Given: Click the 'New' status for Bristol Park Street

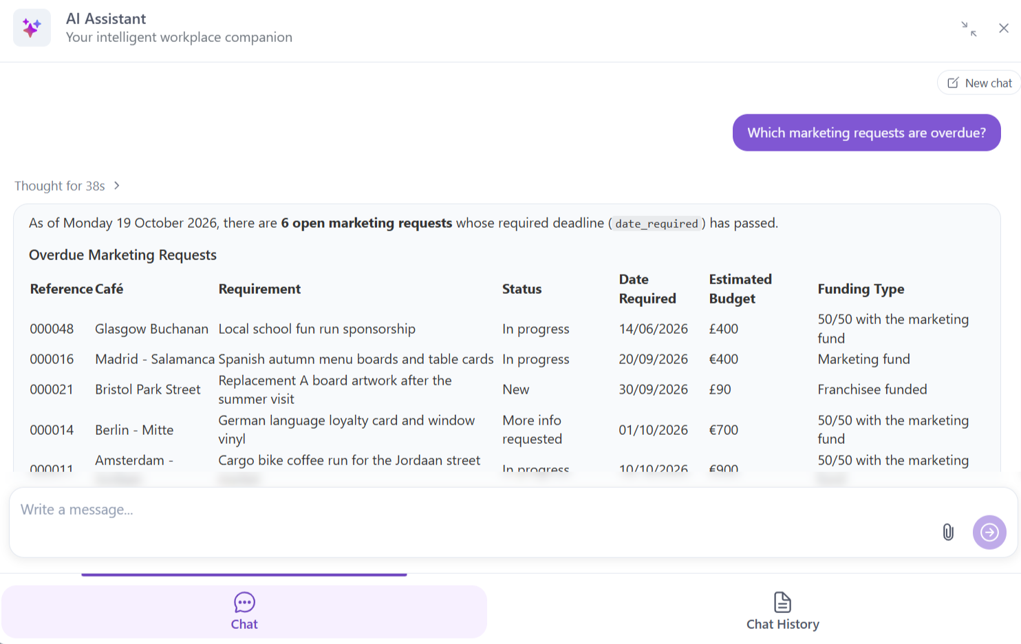Looking at the screenshot, I should coord(515,389).
